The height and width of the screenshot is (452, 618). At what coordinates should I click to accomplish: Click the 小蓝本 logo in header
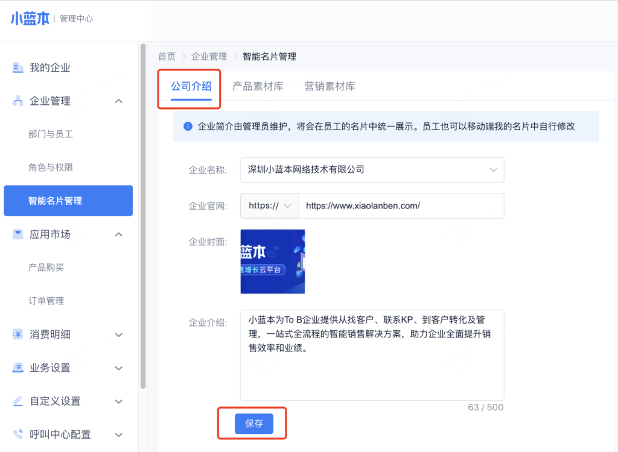30,19
